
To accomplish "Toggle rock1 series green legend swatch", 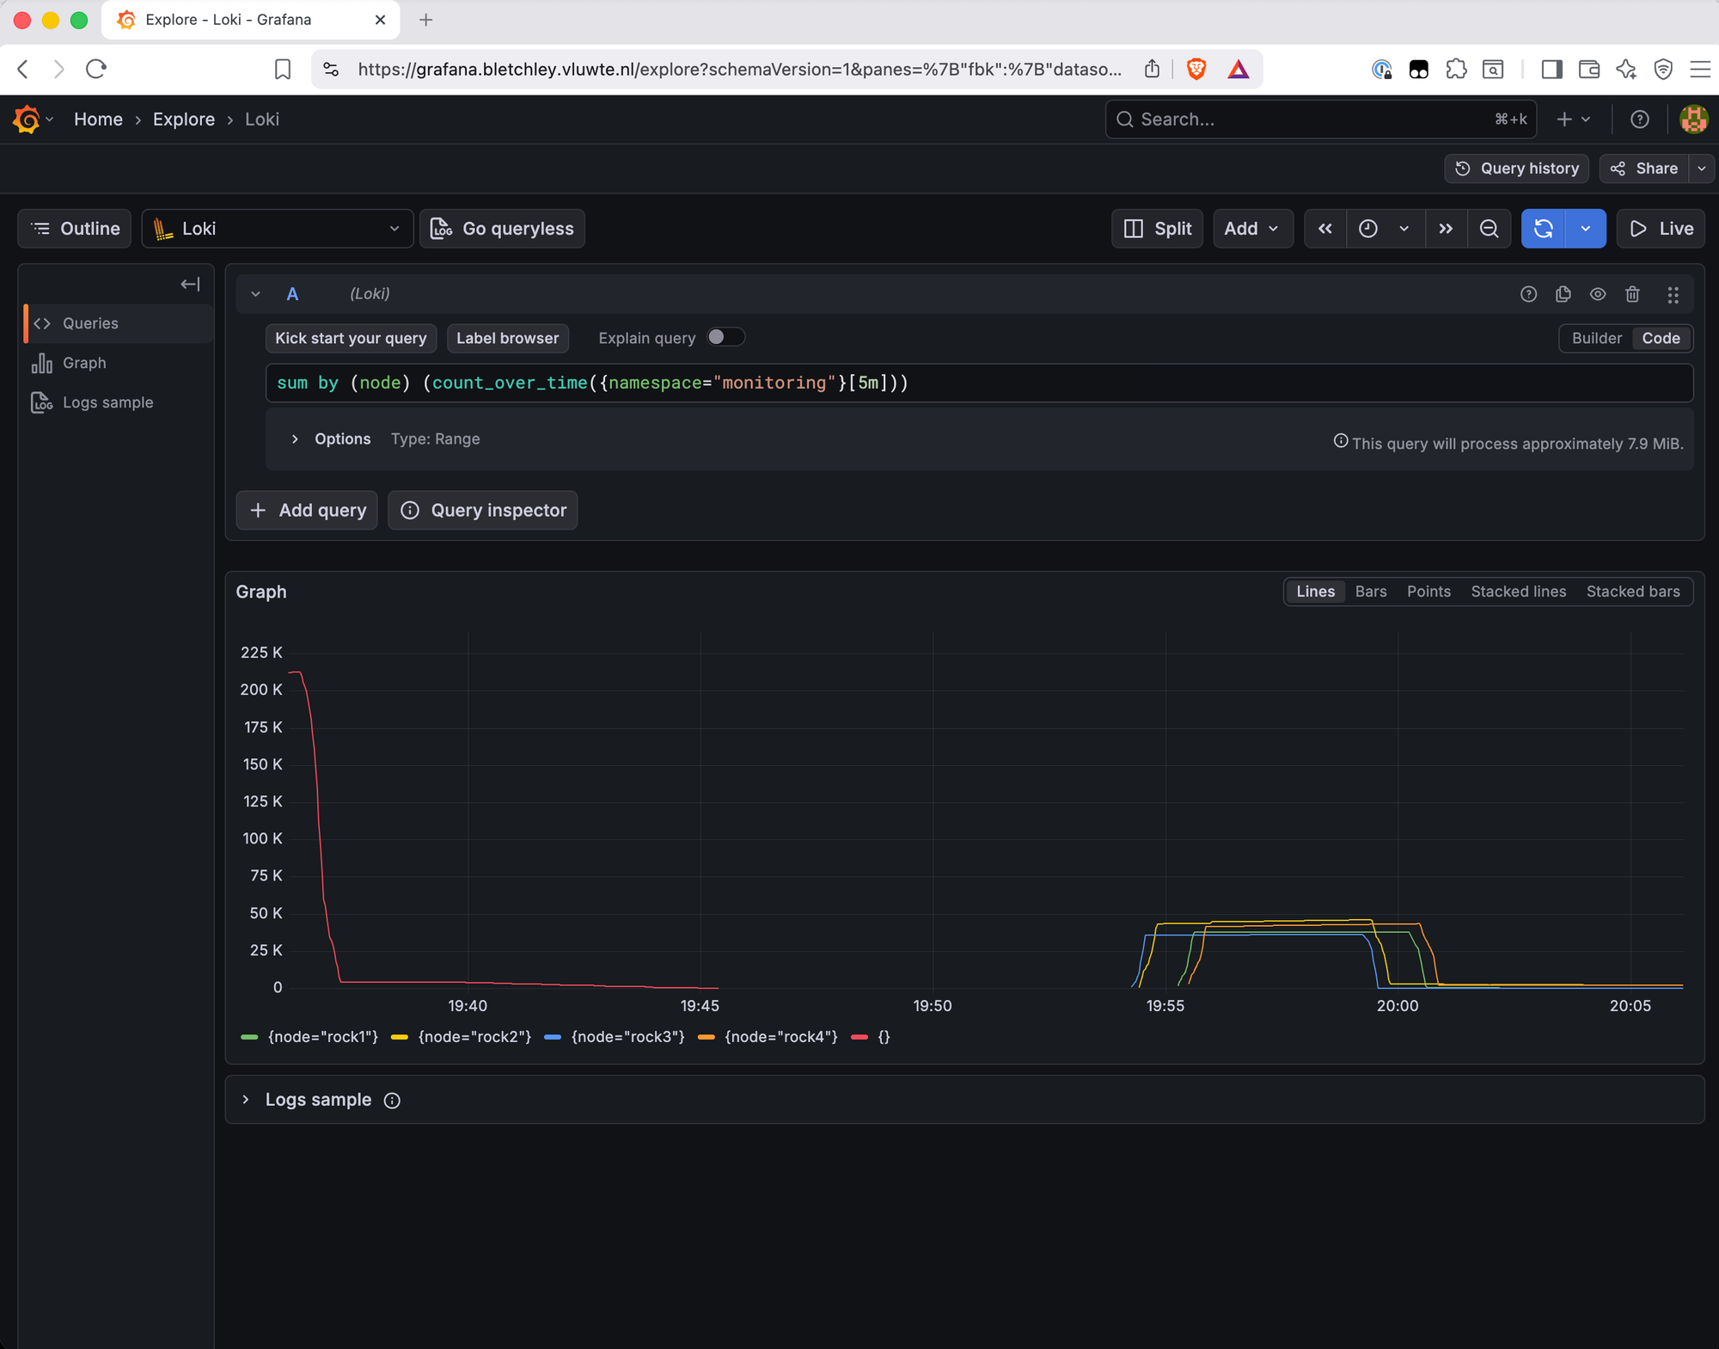I will coord(250,1038).
